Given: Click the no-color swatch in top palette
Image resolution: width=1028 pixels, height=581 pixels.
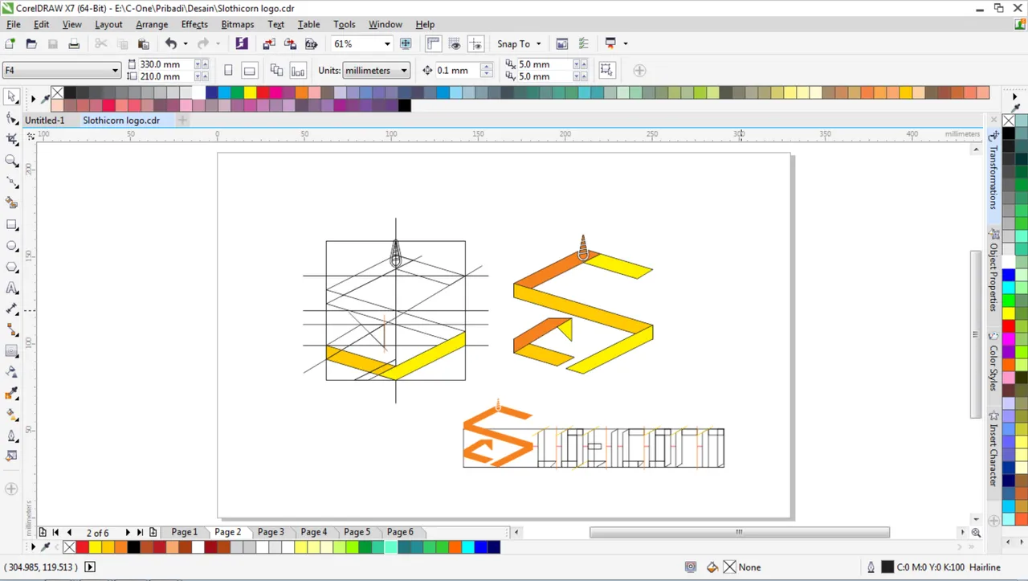Looking at the screenshot, I should (x=57, y=92).
